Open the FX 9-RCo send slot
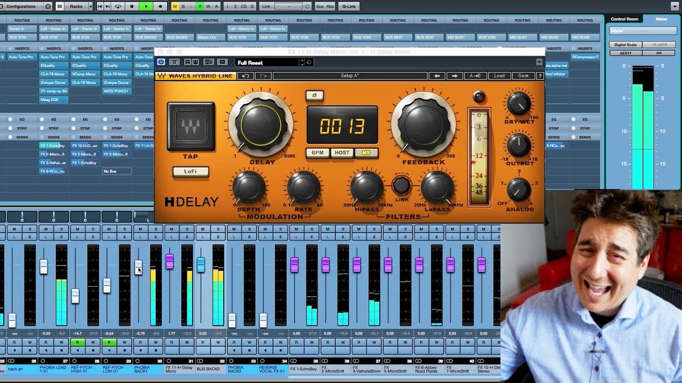The height and width of the screenshot is (383, 682). [x=53, y=171]
